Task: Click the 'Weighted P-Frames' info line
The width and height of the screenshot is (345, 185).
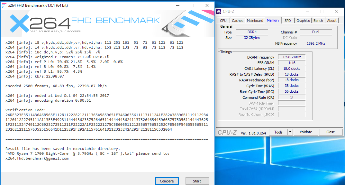Action: [x=57, y=57]
